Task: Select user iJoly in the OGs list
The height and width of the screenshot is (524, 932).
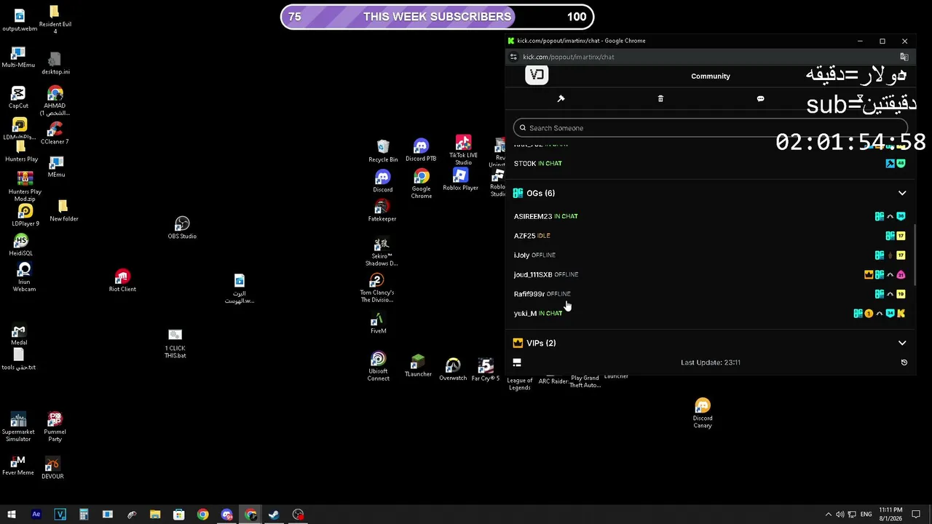Action: coord(521,255)
